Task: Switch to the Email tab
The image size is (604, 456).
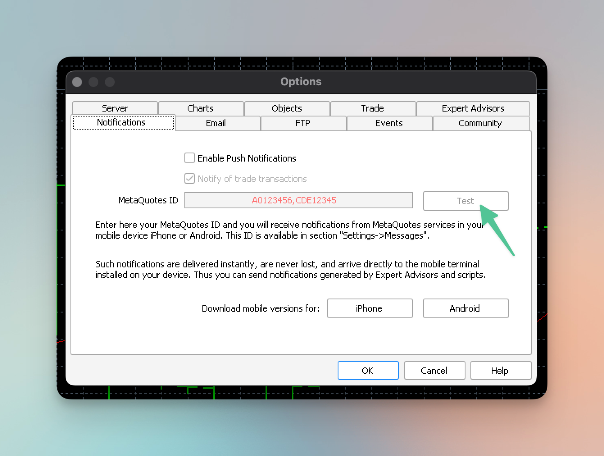Action: tap(216, 123)
